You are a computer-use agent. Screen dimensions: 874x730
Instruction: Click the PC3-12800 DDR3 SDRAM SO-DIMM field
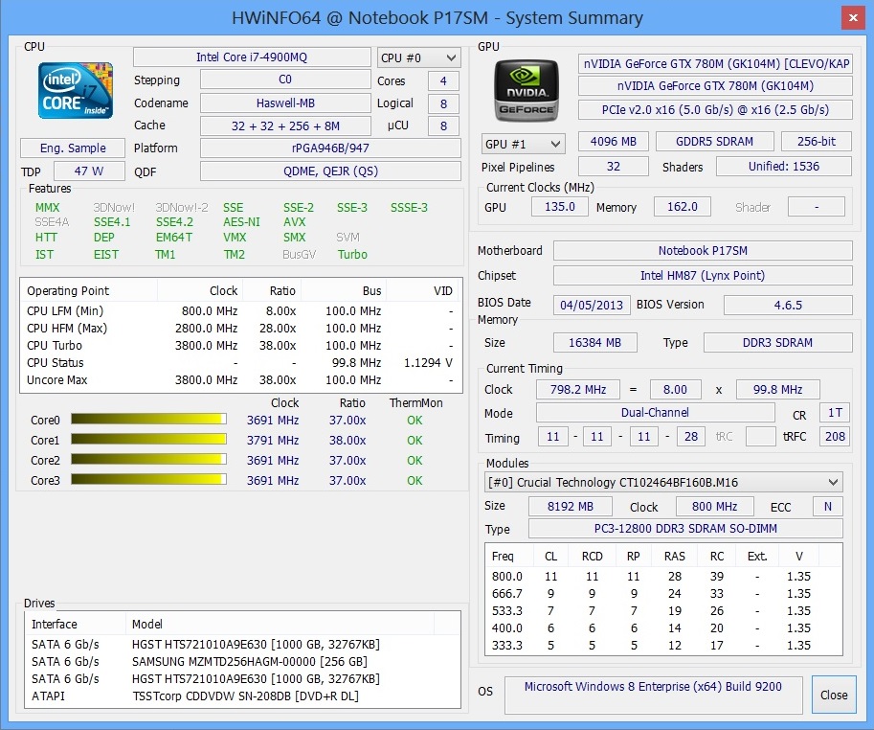pos(685,528)
